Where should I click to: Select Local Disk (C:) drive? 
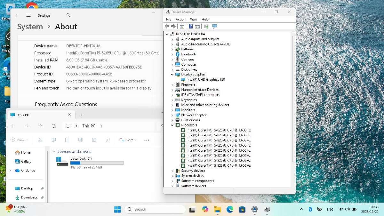90,163
